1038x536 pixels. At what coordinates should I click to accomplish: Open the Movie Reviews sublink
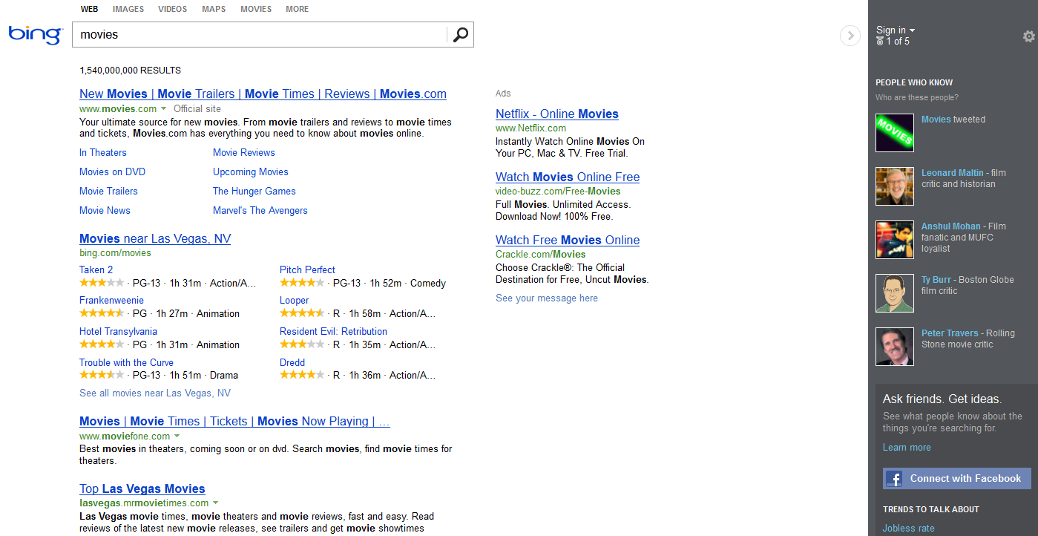pyautogui.click(x=244, y=153)
